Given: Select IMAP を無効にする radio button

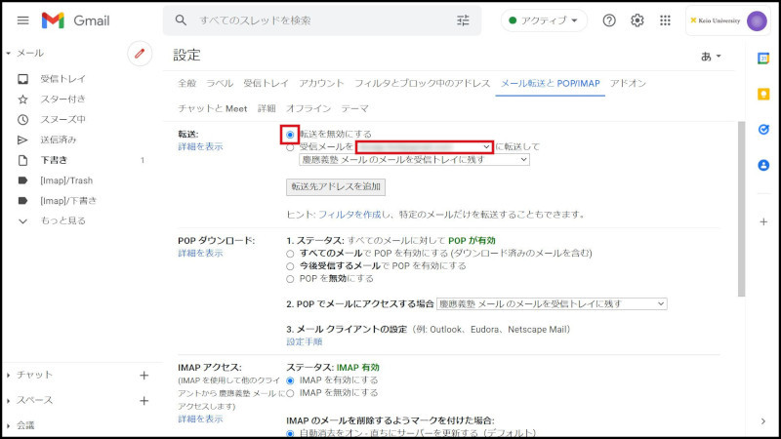Looking at the screenshot, I should (x=290, y=392).
